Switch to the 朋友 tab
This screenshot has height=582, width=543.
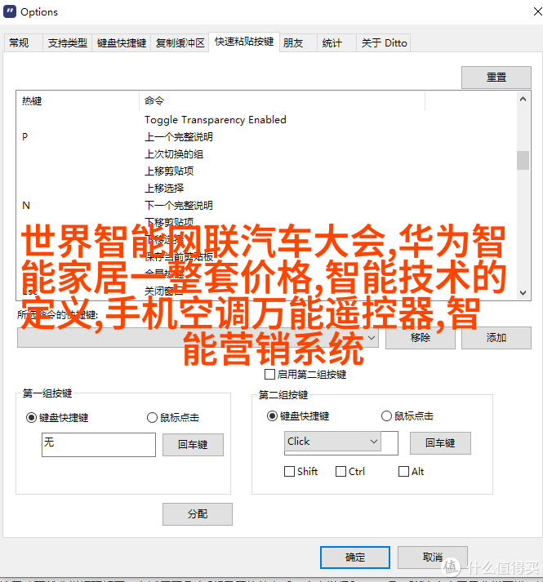pos(298,43)
